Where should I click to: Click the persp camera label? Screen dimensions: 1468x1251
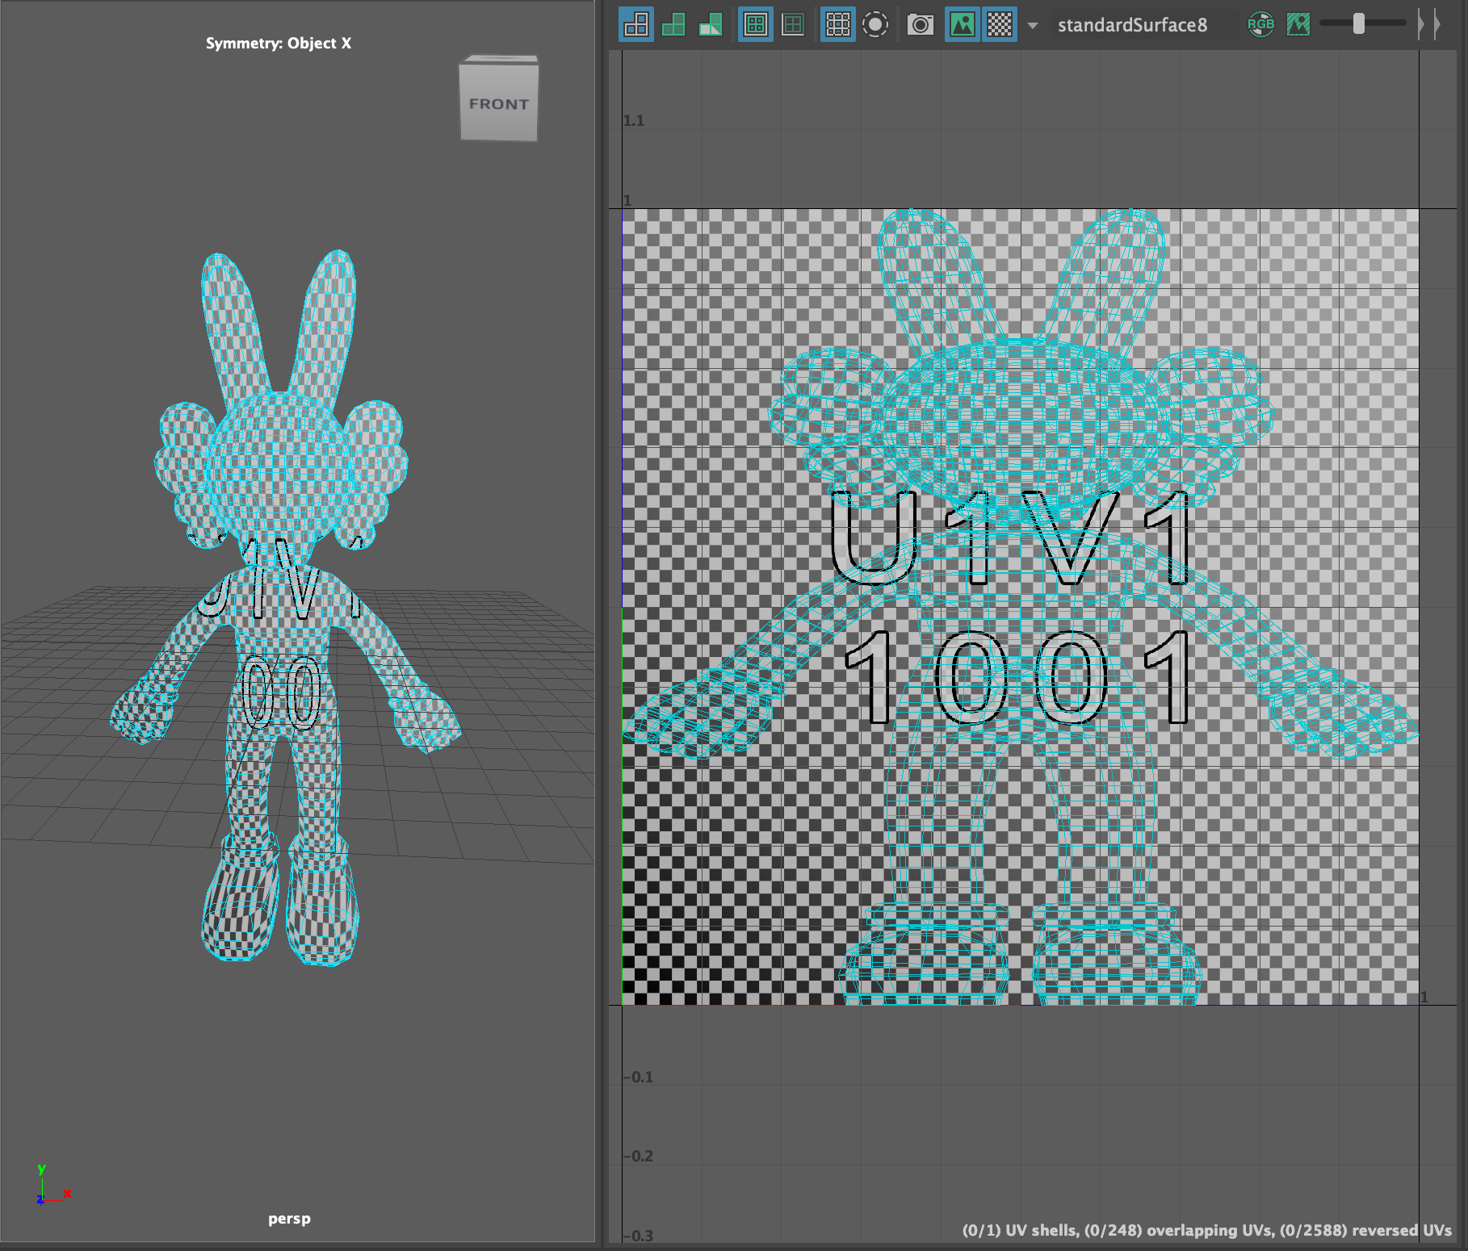point(289,1219)
